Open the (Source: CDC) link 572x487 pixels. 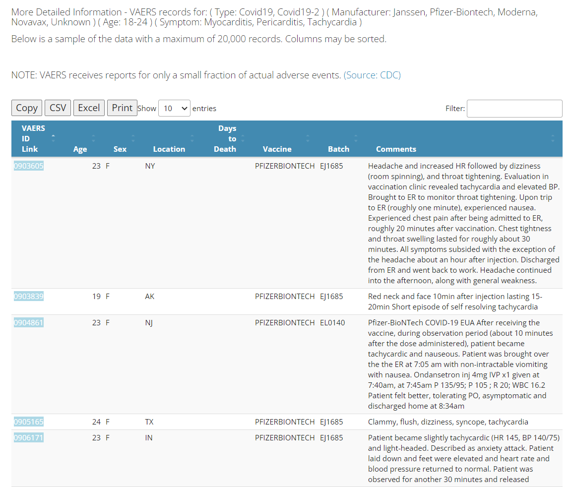372,75
